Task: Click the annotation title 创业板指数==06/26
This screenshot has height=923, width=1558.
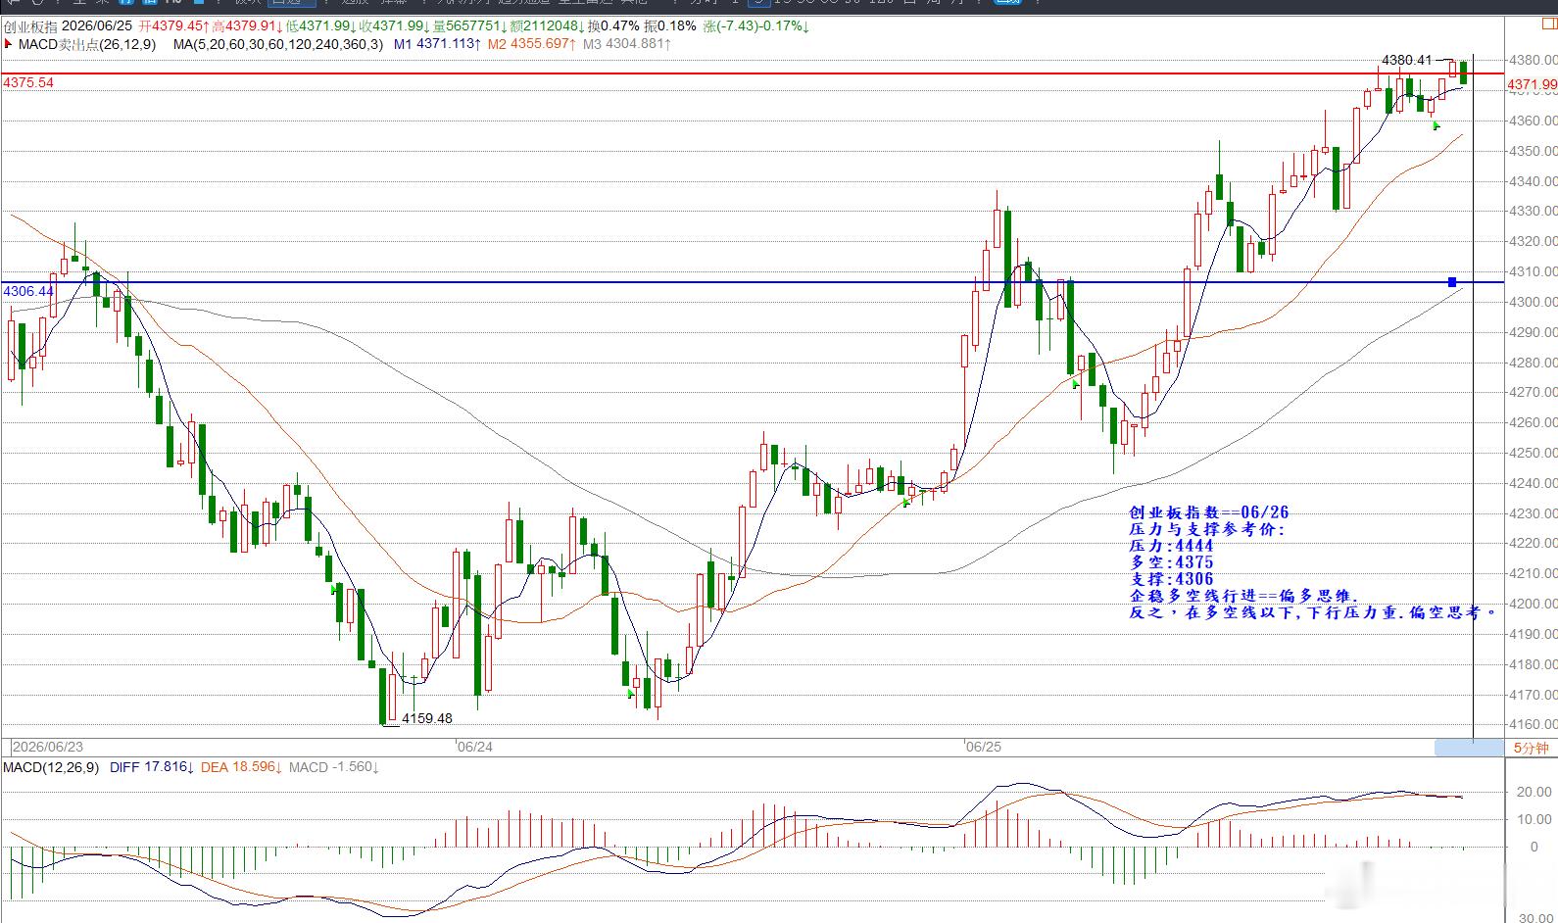Action: (x=1209, y=512)
